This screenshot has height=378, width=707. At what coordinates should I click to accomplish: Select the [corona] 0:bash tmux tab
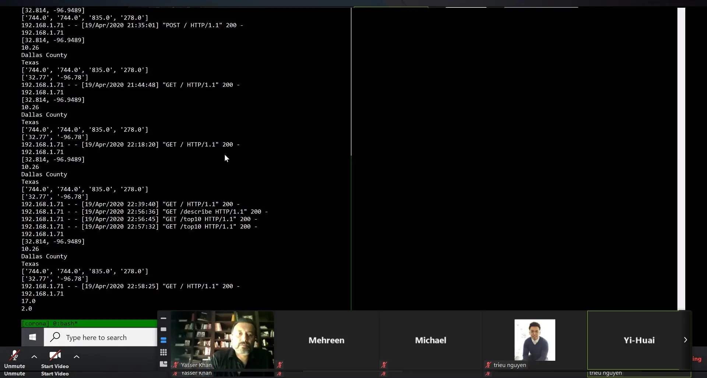tap(50, 324)
